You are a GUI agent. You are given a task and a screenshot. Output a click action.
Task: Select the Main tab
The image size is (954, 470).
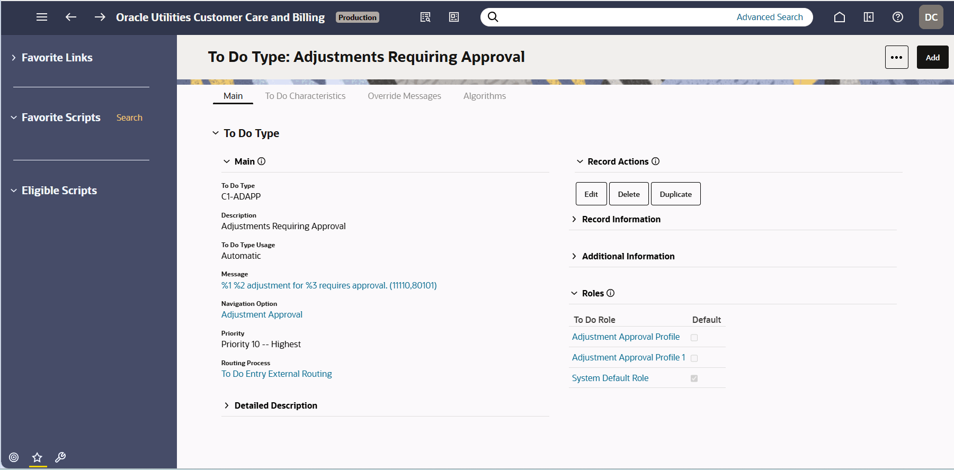pyautogui.click(x=233, y=96)
